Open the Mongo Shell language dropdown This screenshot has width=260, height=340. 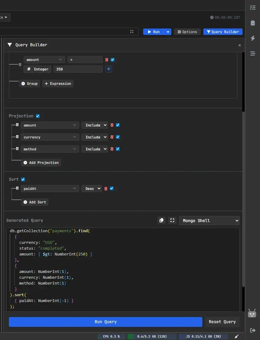point(209,220)
